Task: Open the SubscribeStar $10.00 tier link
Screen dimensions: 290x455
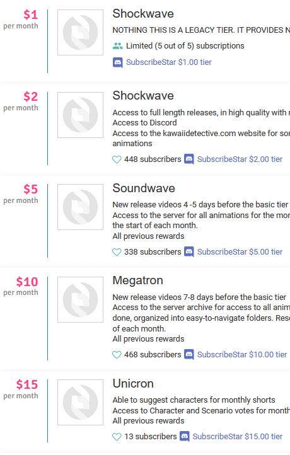Action: click(x=242, y=354)
